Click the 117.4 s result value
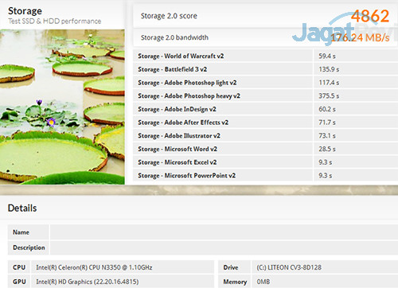The height and width of the screenshot is (288, 398). (329, 83)
